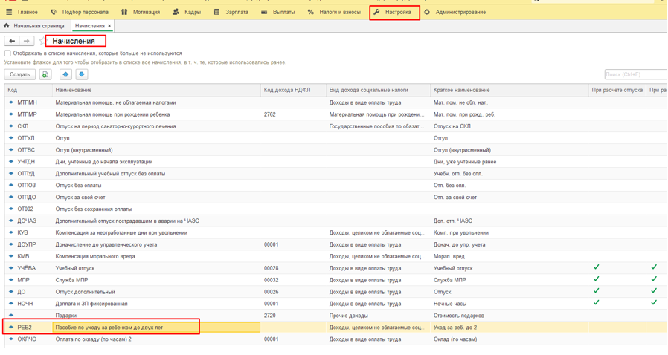Select row Отпуск дополнительный
Screen dimensions: 668x355
click(x=335, y=292)
